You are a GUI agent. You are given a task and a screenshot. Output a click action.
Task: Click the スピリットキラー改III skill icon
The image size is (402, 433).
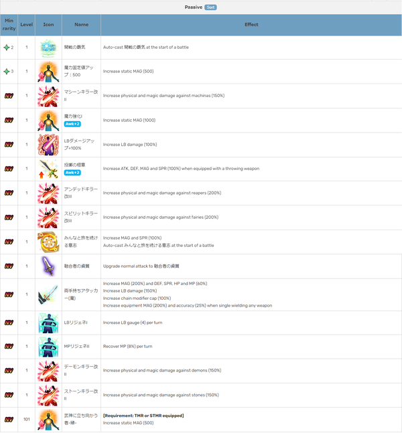pos(48,218)
